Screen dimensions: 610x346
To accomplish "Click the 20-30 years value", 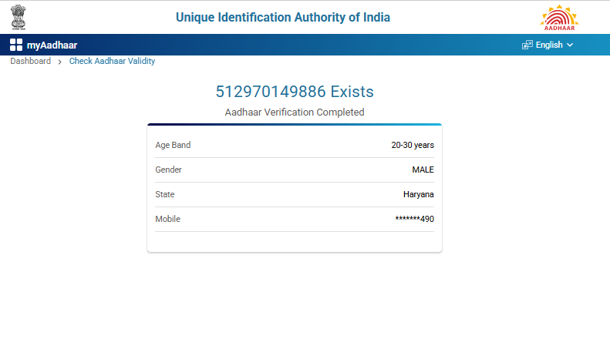I will tap(413, 145).
